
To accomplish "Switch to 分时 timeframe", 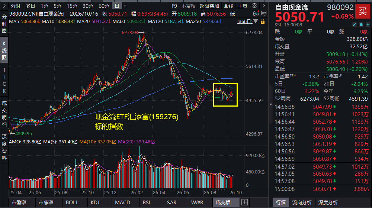I will coord(16,6).
